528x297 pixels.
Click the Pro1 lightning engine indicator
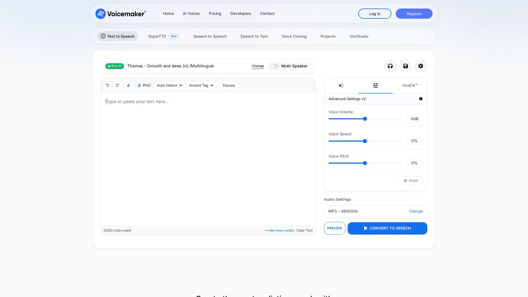click(x=144, y=86)
